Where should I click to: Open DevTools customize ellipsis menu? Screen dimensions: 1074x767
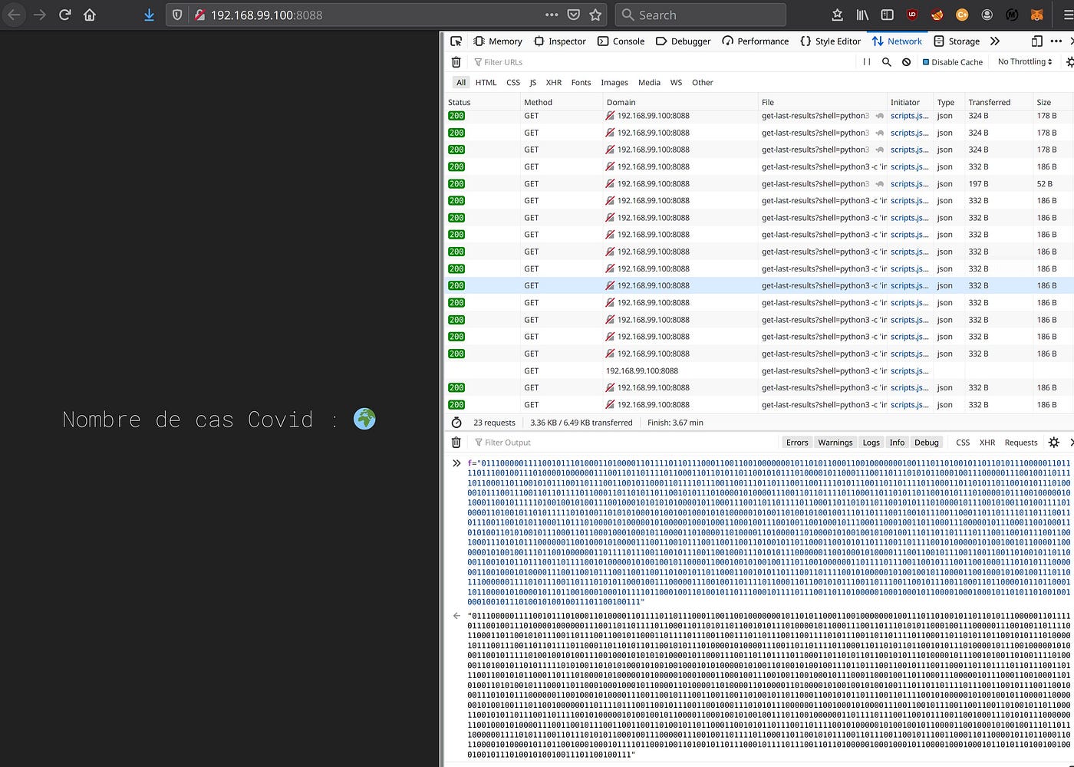(1056, 41)
